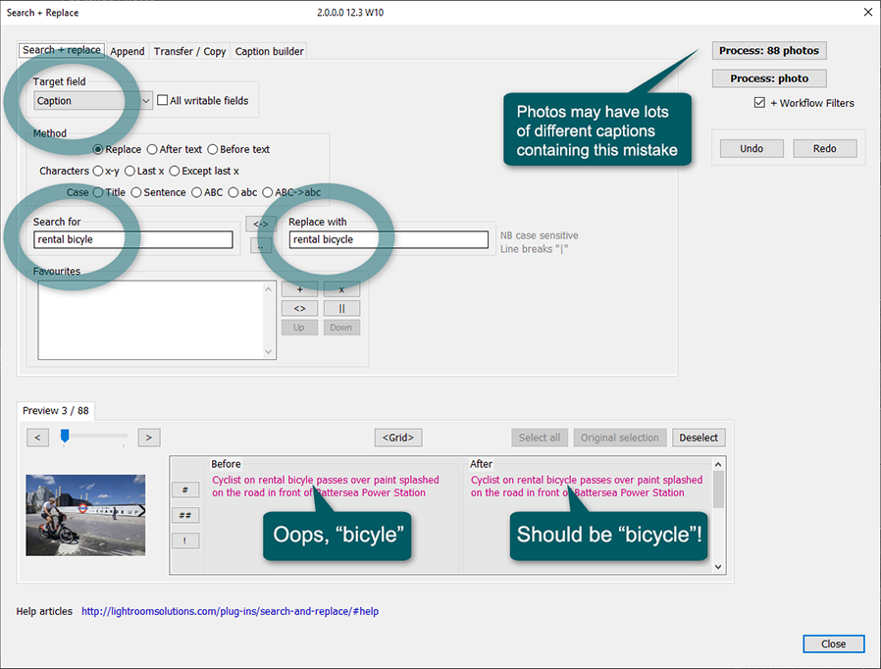This screenshot has height=669, width=881.
Task: Go to previous preview photo with '<'
Action: [37, 437]
